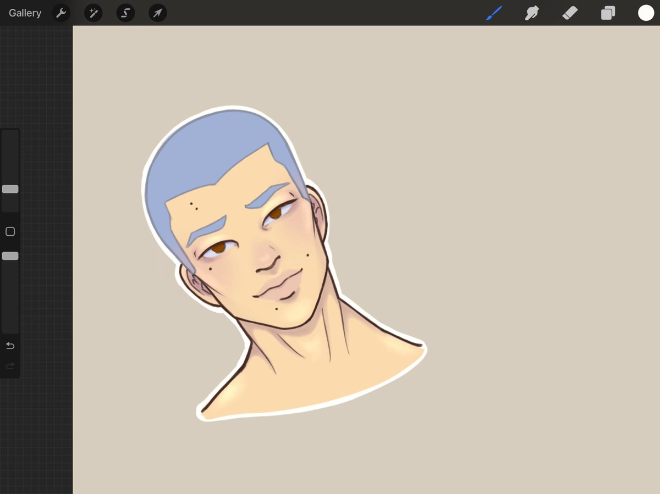Open the Adjustments magic wand menu
The height and width of the screenshot is (494, 660).
pyautogui.click(x=93, y=13)
